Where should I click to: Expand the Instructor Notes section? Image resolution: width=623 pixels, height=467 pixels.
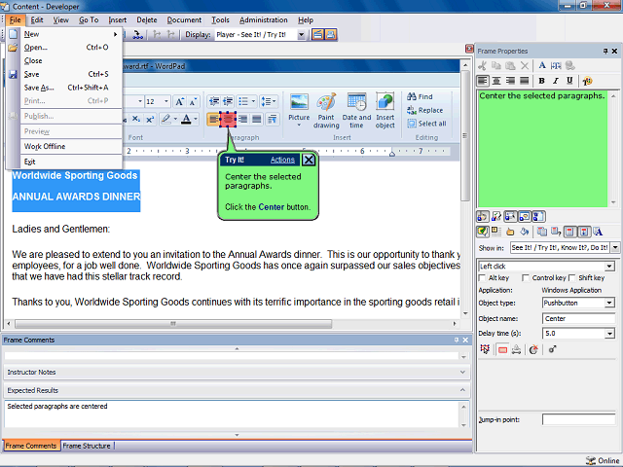point(462,372)
